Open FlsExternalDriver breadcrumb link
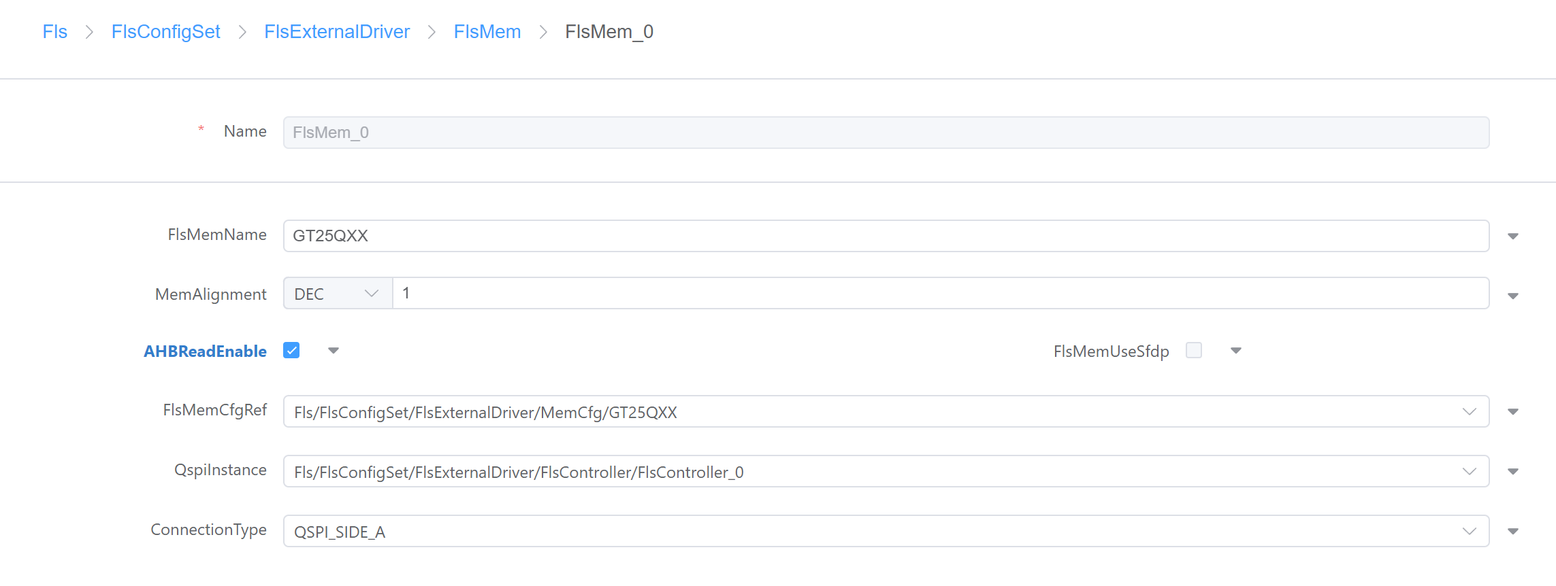 click(337, 32)
